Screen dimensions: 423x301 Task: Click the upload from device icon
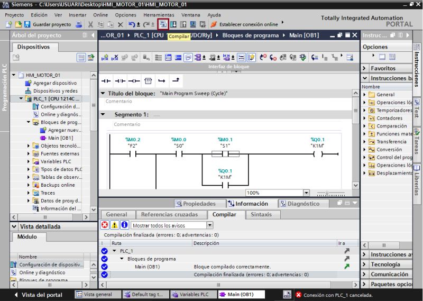tap(183, 24)
